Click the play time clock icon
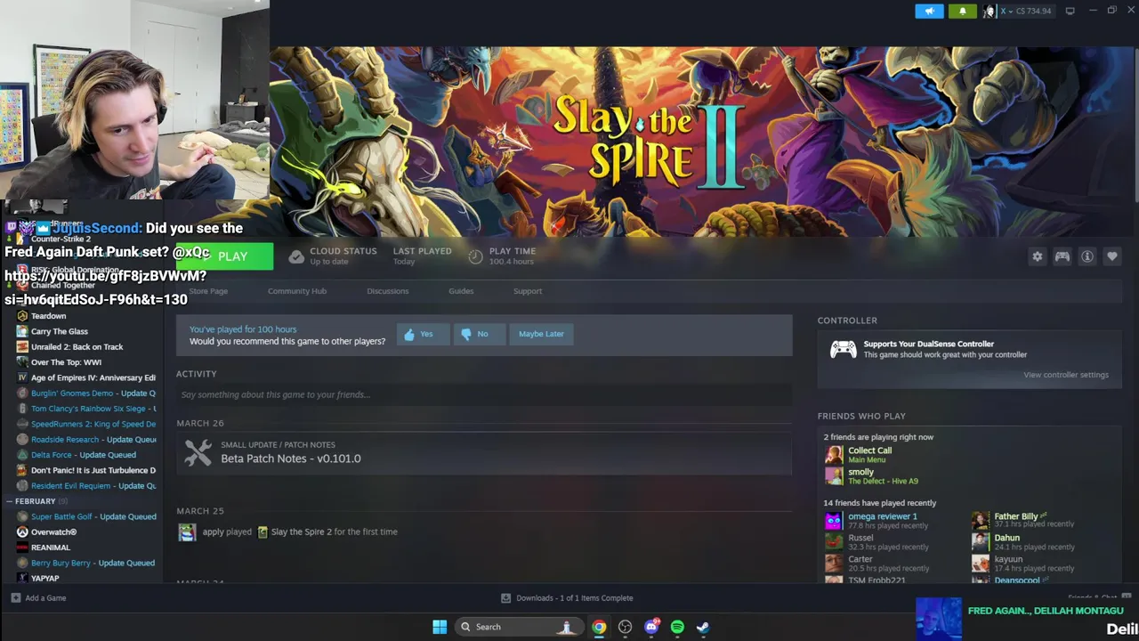The height and width of the screenshot is (641, 1139). coord(475,256)
